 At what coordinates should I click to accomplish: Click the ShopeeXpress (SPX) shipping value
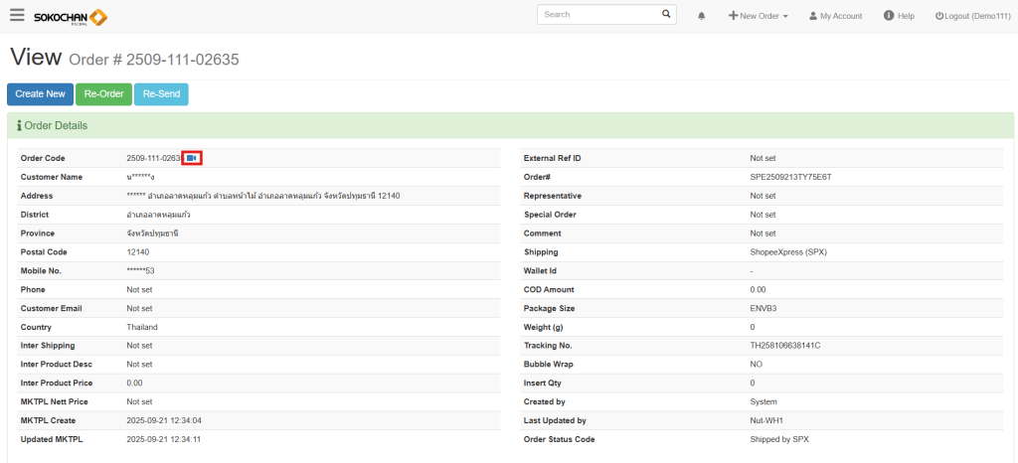pos(788,252)
